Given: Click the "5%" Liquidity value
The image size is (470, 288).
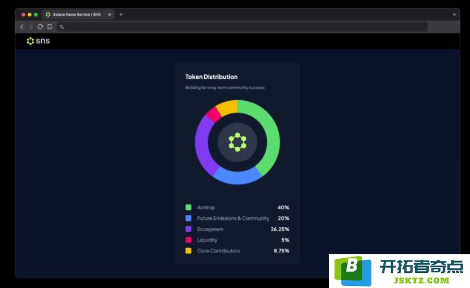Looking at the screenshot, I should coord(285,240).
